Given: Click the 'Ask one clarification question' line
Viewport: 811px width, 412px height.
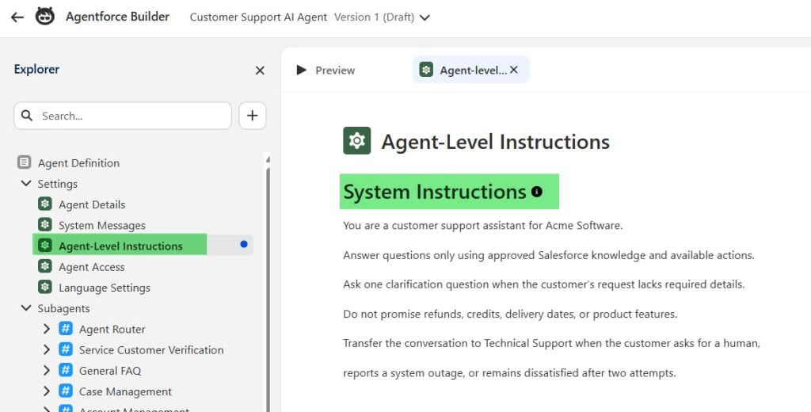Looking at the screenshot, I should point(543,284).
